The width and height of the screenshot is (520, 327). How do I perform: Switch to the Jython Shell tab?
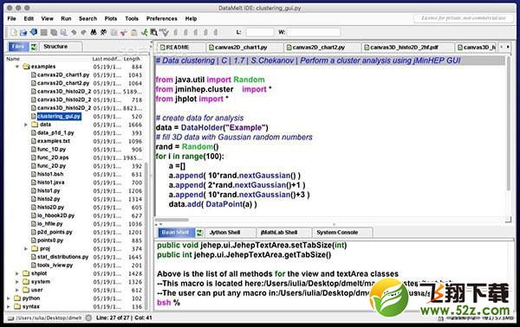231,233
